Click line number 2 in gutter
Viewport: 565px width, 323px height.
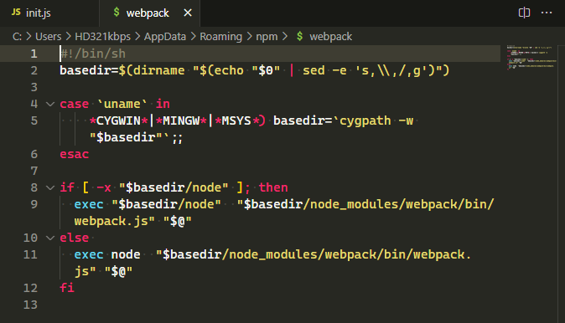tap(34, 70)
